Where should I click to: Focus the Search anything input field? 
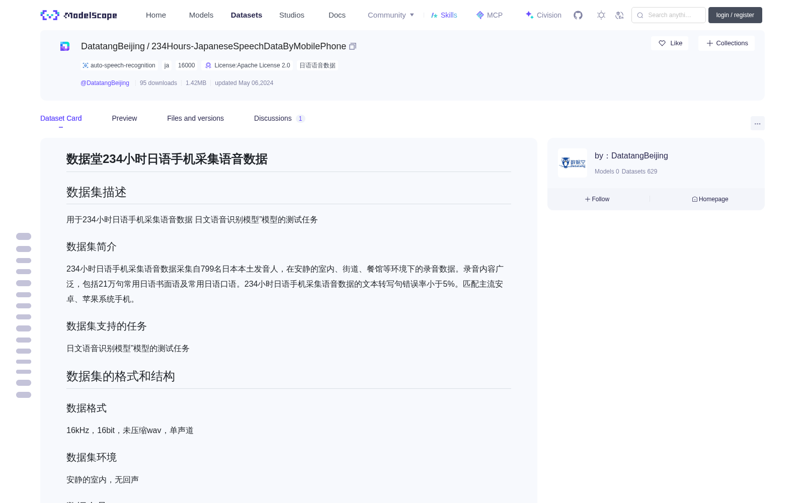click(x=669, y=15)
